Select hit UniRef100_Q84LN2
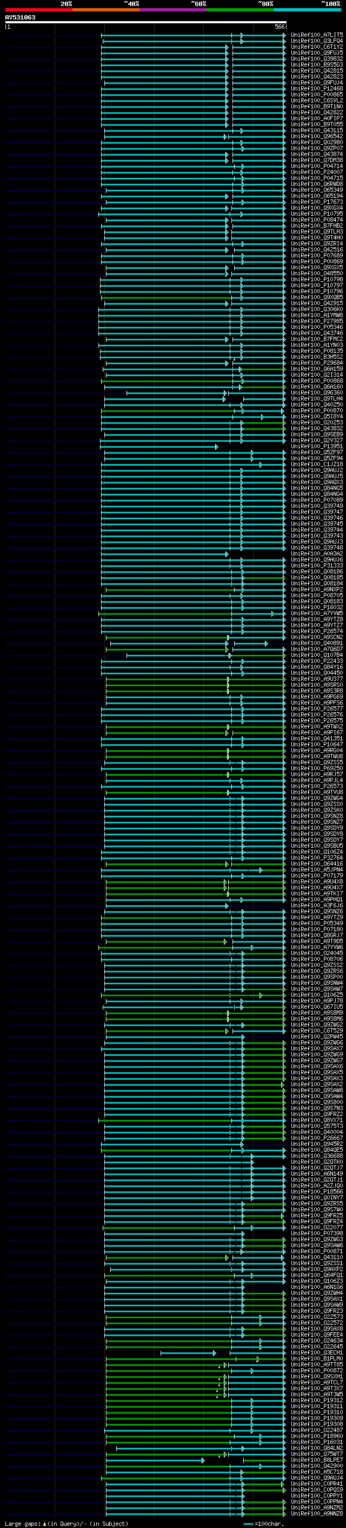Screen dimensions: 346x1528 click(x=317, y=1448)
